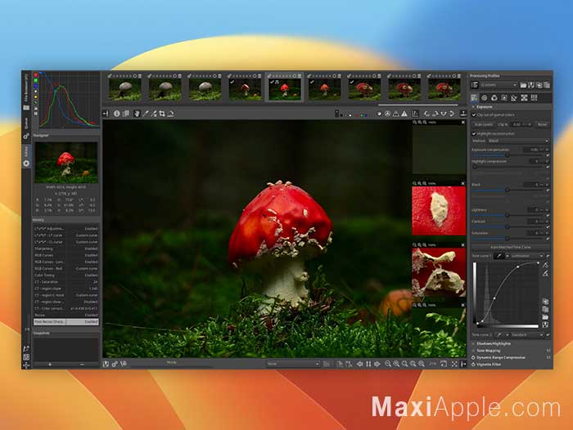Close the second detail window
This screenshot has height=430, width=573.
pos(463,183)
